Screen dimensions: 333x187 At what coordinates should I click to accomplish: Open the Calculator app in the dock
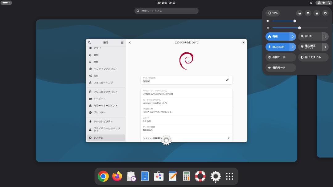pyautogui.click(x=186, y=176)
